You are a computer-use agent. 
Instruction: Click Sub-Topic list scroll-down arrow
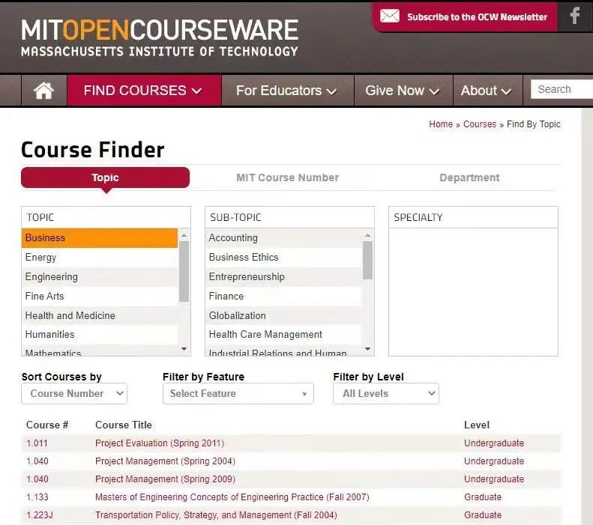point(367,349)
